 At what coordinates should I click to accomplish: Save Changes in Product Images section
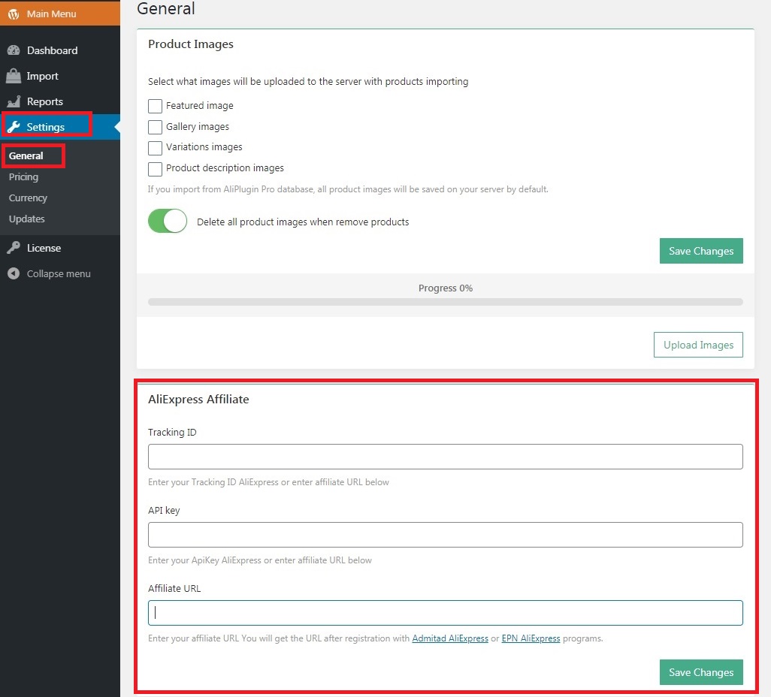(701, 251)
